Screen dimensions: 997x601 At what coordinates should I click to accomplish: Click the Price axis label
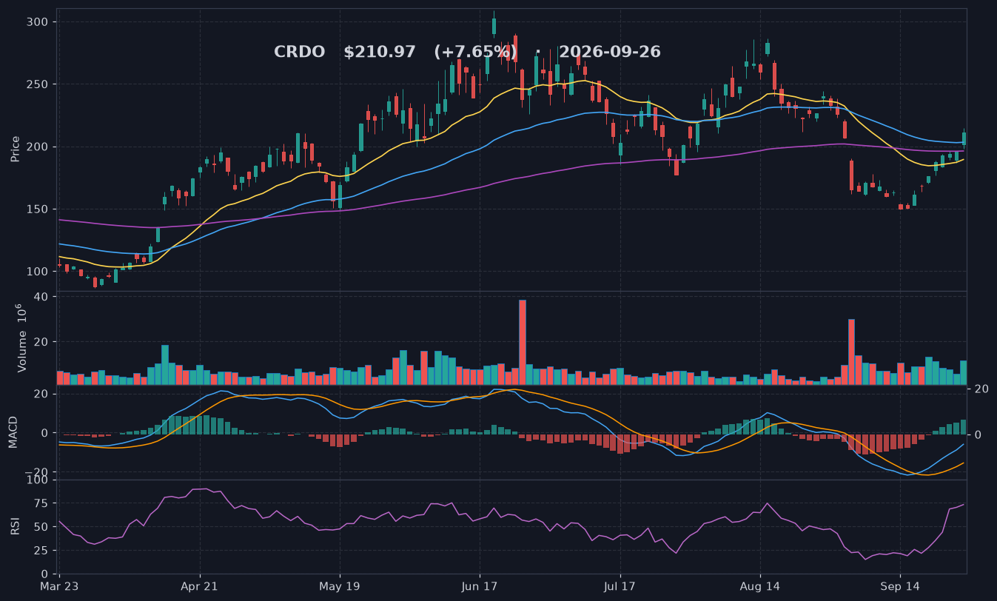pos(16,149)
